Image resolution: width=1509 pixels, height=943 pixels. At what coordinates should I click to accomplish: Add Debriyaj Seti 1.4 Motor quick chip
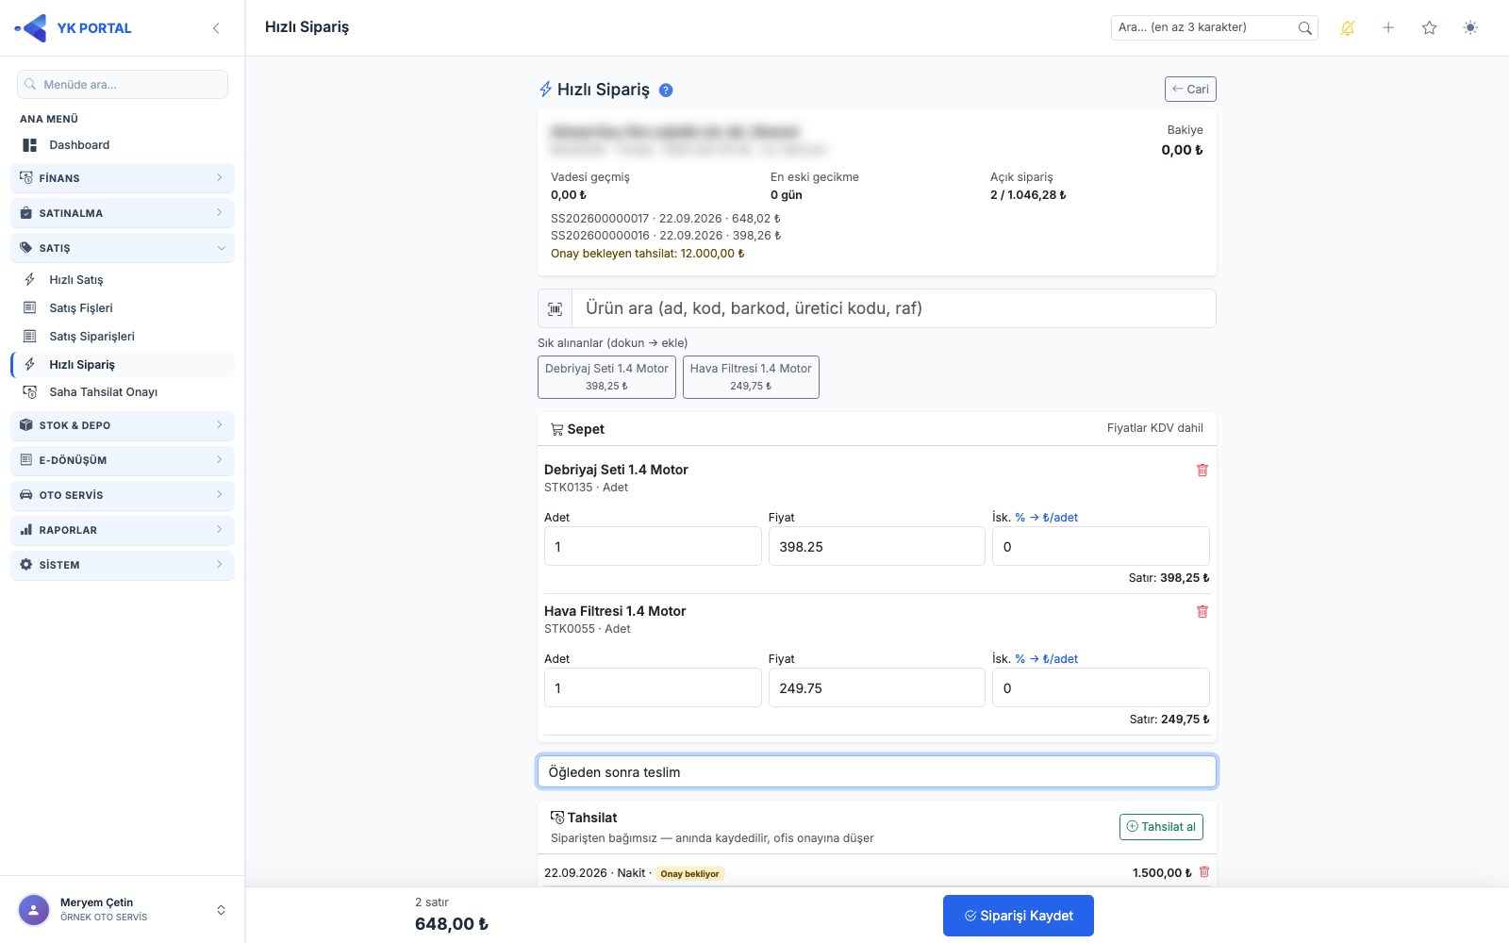tap(606, 377)
